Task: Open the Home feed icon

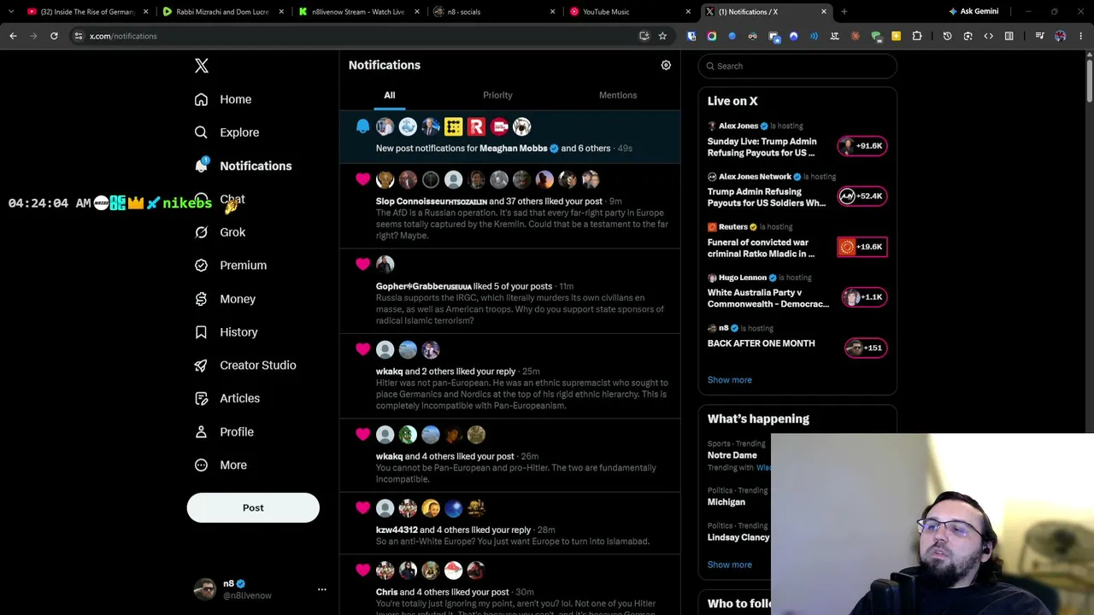Action: (x=201, y=99)
